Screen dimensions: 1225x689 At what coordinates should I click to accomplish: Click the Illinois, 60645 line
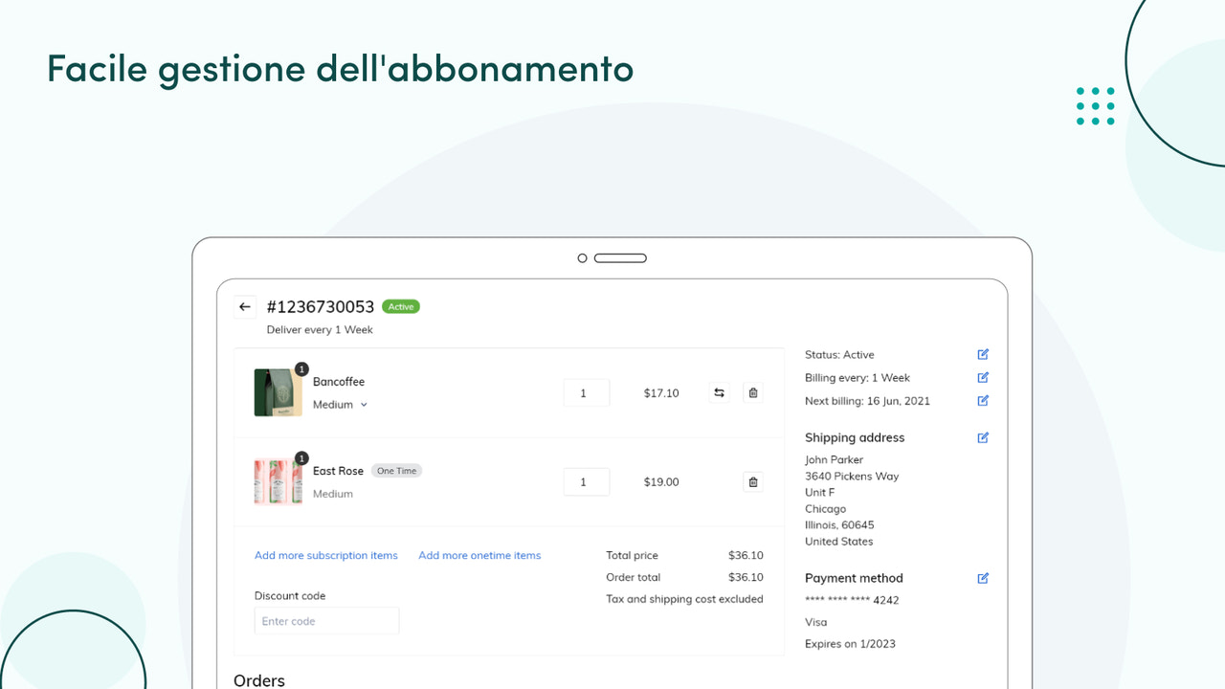pos(839,524)
